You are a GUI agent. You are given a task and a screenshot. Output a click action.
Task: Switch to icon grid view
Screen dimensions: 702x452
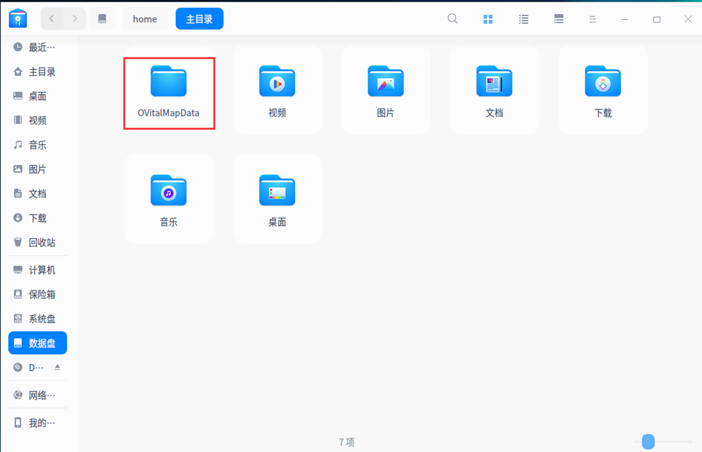point(488,19)
